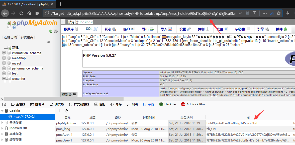Open the 导入 import tab
This screenshot has height=145, width=295.
click(166, 29)
